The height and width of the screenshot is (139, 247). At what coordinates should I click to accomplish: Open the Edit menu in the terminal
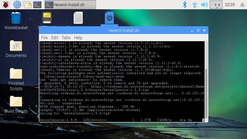click(55, 38)
